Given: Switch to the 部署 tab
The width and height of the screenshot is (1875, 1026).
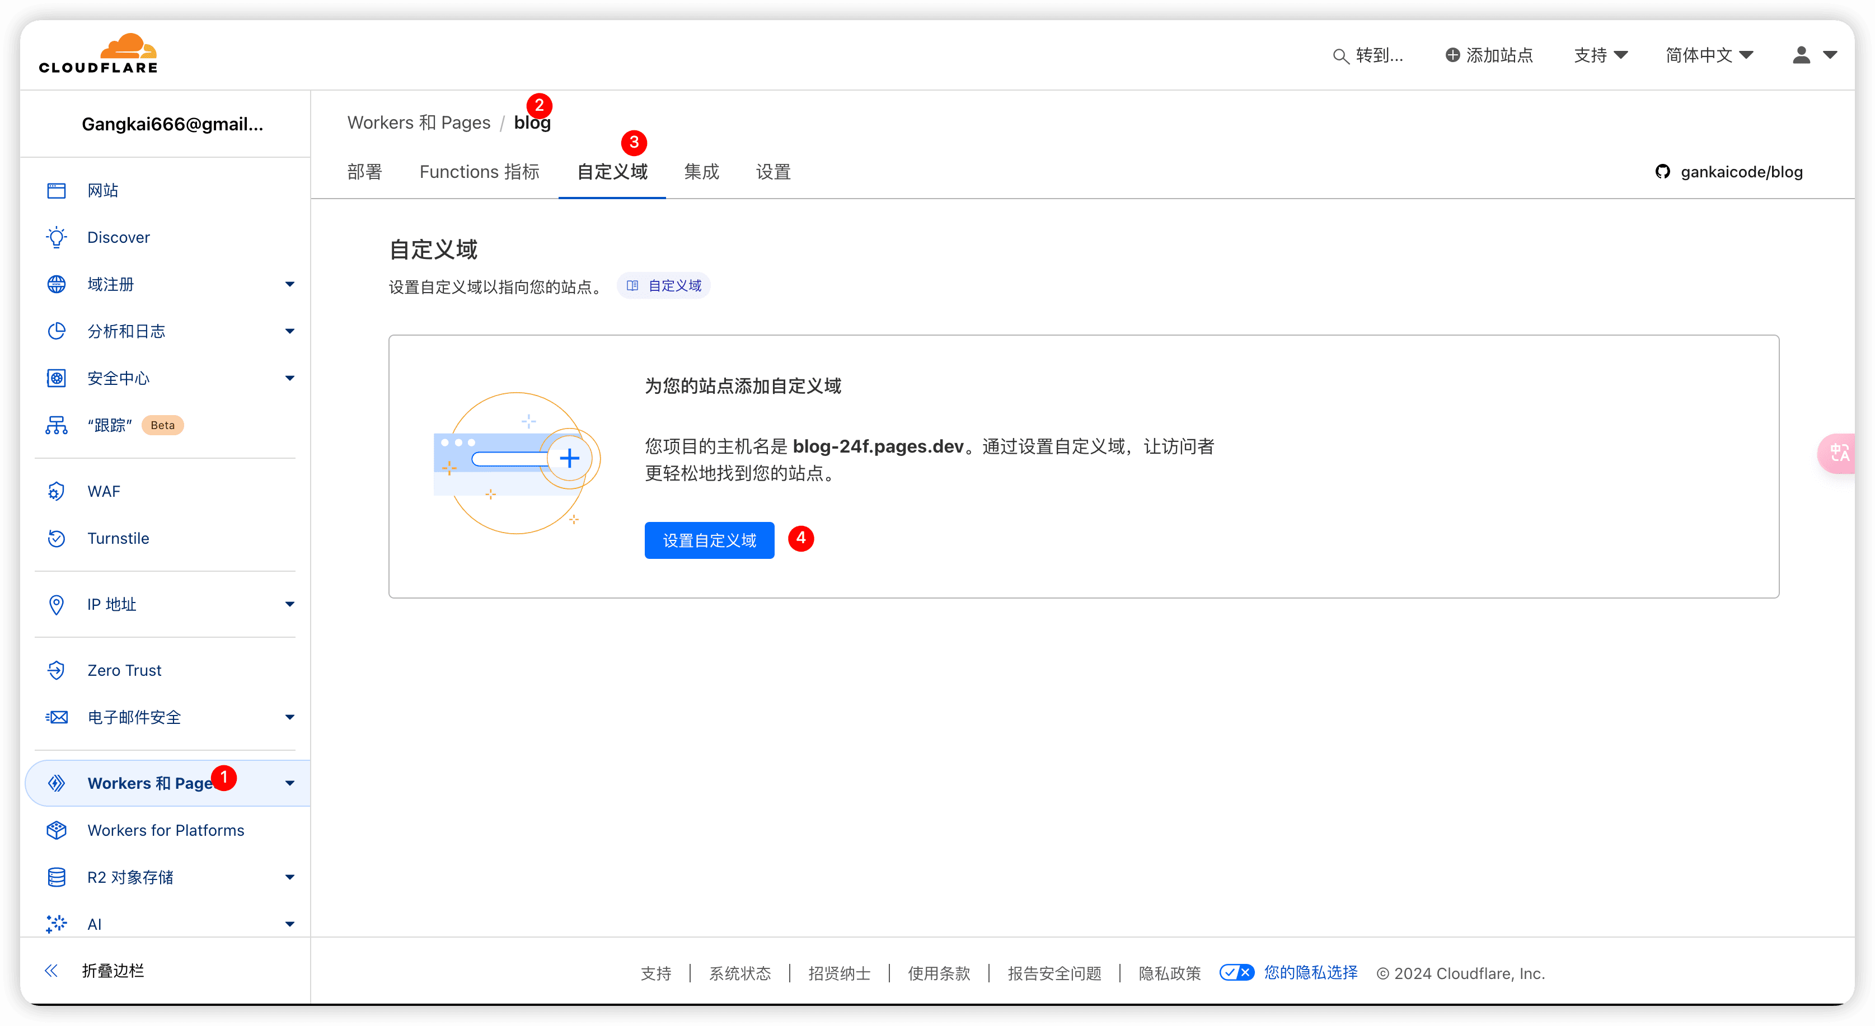Looking at the screenshot, I should pyautogui.click(x=365, y=171).
